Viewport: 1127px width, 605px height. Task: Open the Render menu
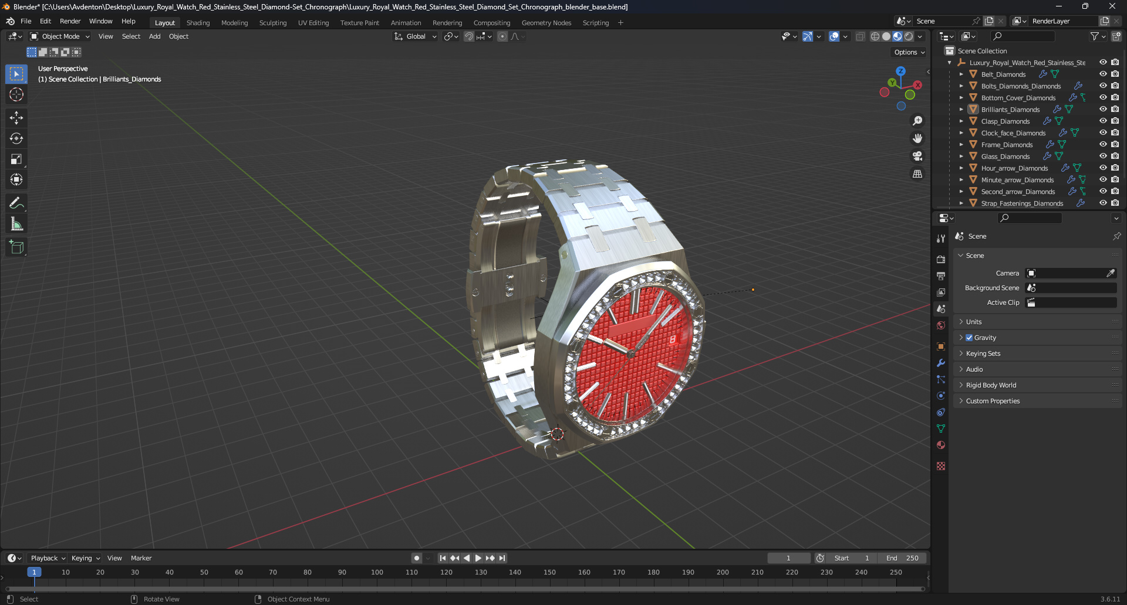[70, 21]
